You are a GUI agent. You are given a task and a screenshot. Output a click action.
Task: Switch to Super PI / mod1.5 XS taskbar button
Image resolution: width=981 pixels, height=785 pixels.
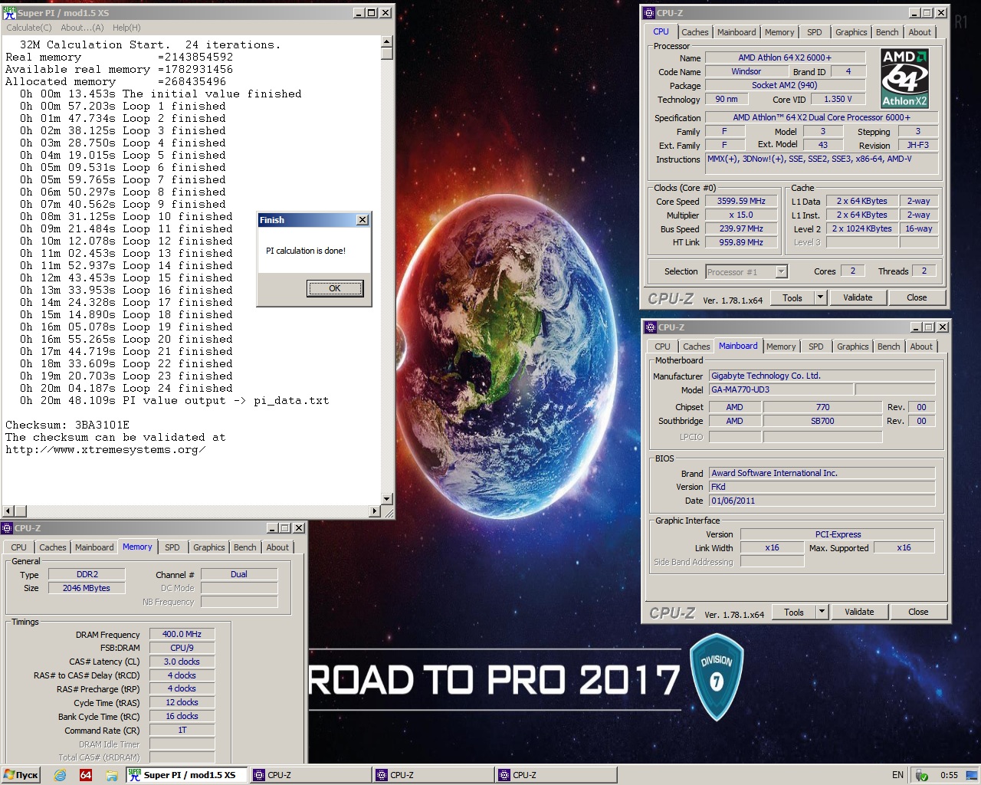pyautogui.click(x=187, y=775)
